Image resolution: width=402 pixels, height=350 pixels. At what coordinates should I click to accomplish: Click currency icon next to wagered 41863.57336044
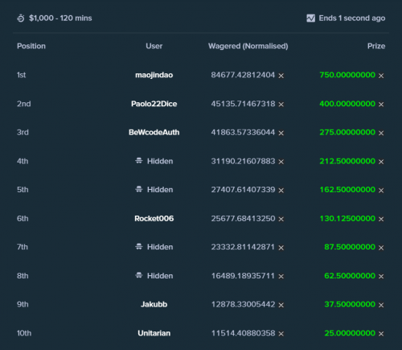[281, 133]
